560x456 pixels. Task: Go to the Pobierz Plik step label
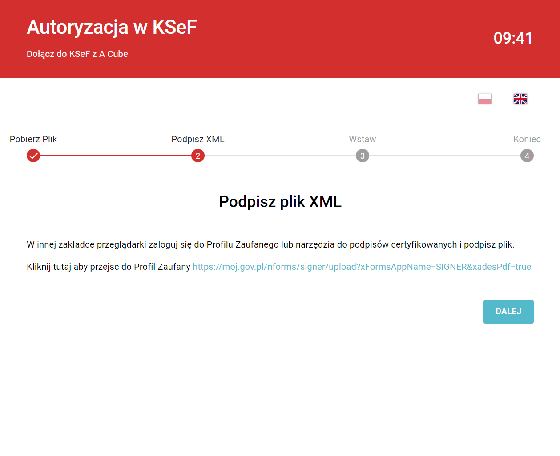pyautogui.click(x=33, y=139)
